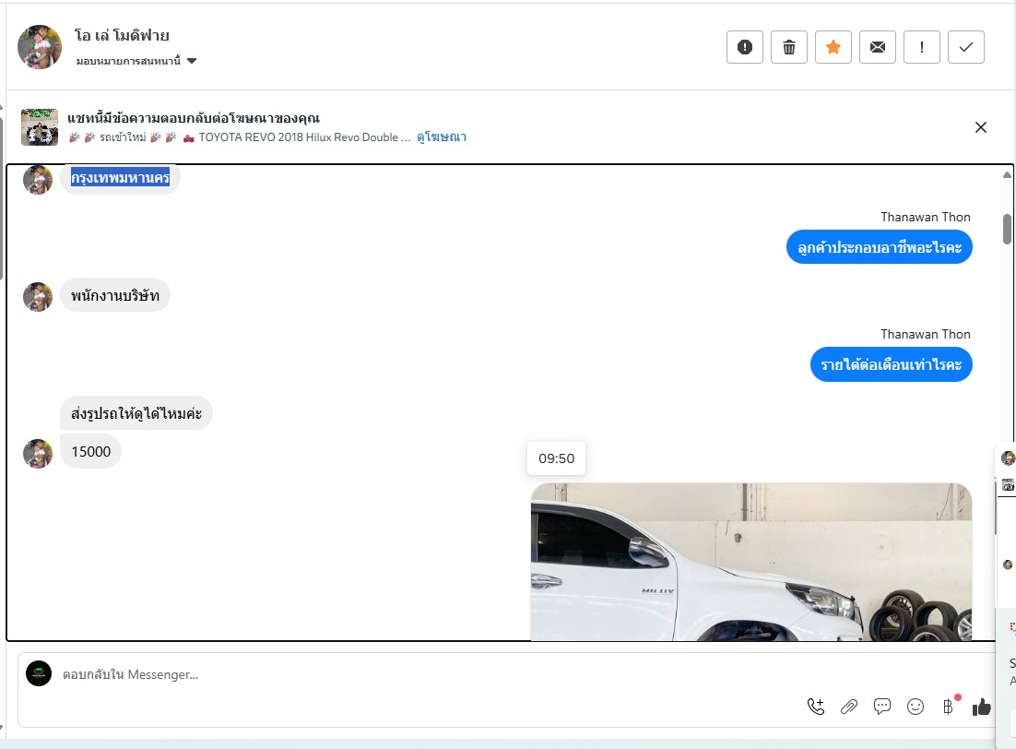
Task: Mark conversation as spam with octagon icon
Action: [x=745, y=47]
